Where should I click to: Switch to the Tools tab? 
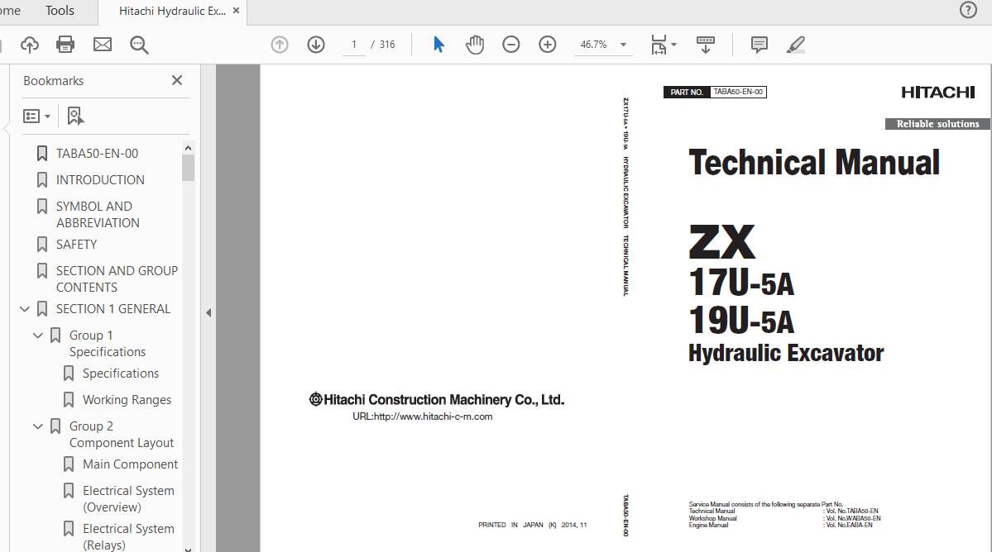pyautogui.click(x=60, y=11)
